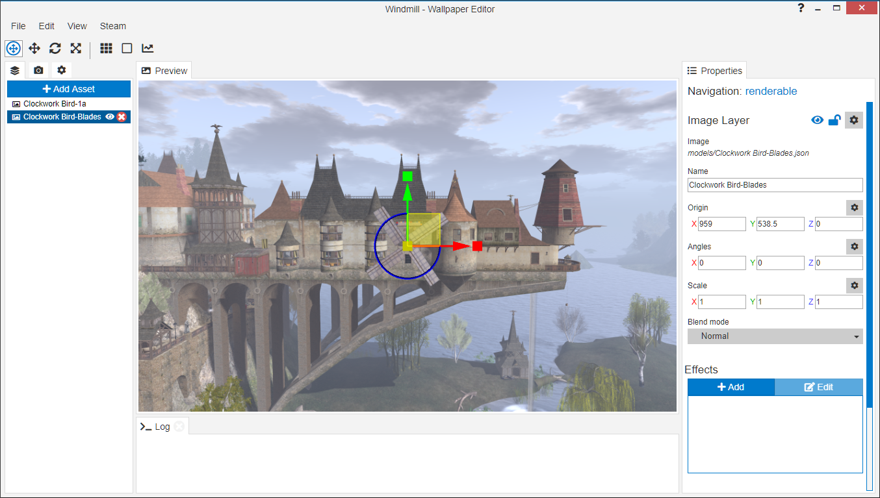Click the red X-axis gizmo handle
The width and height of the screenshot is (880, 498).
477,246
